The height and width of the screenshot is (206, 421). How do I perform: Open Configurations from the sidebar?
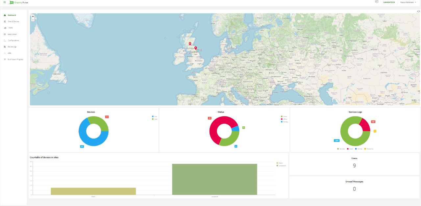point(13,40)
